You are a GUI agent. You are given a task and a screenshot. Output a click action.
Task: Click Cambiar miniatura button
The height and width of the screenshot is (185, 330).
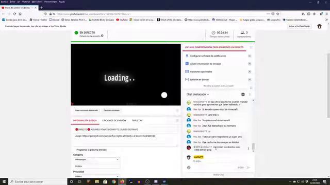[111, 110]
